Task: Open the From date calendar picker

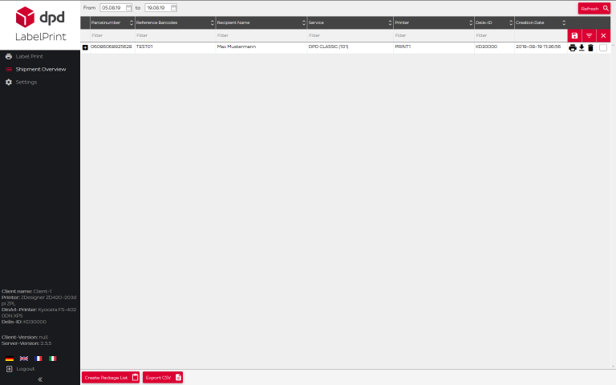Action: click(x=128, y=8)
